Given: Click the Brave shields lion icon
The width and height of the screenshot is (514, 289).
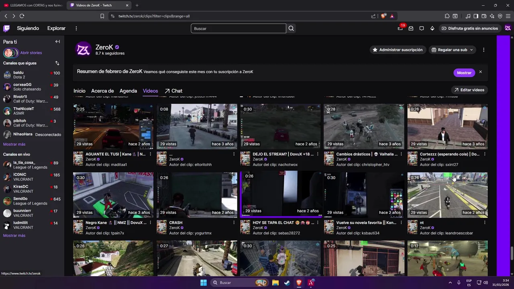Looking at the screenshot, I should coord(383,16).
